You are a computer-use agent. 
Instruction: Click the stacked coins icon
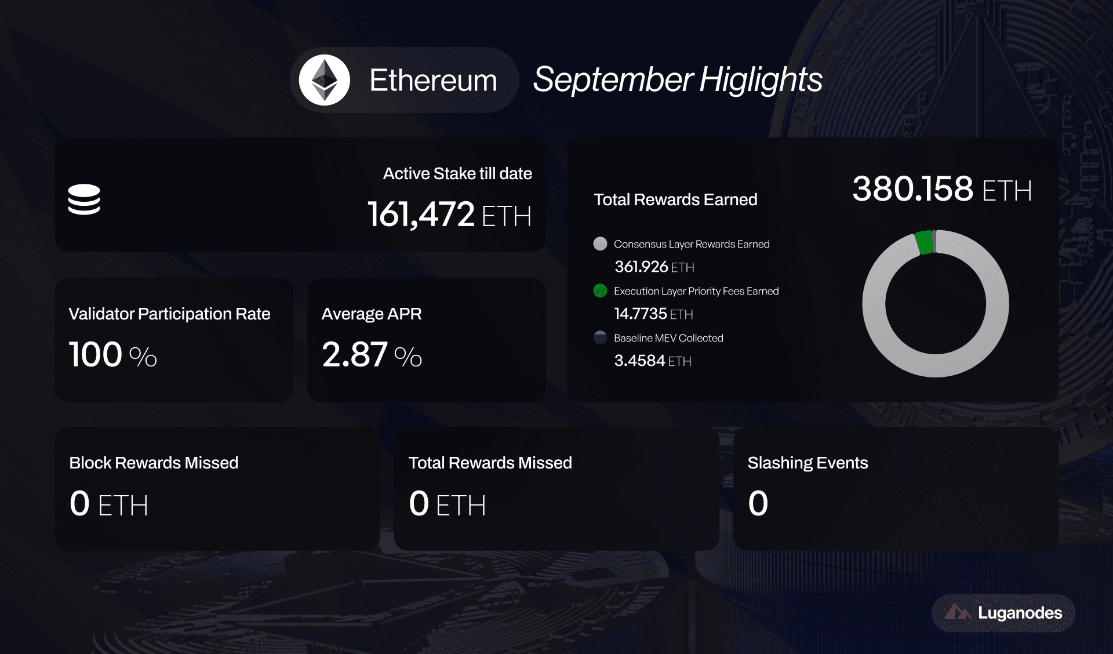tap(84, 199)
